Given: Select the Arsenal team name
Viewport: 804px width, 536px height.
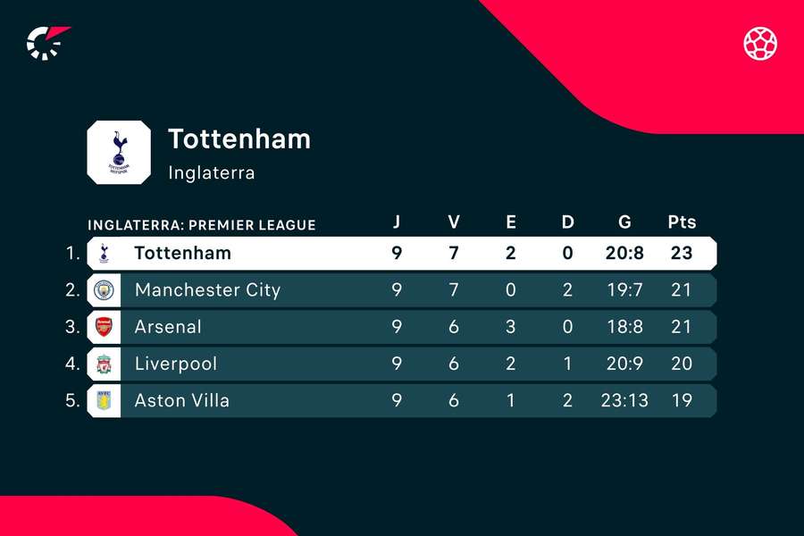Looking at the screenshot, I should (168, 327).
